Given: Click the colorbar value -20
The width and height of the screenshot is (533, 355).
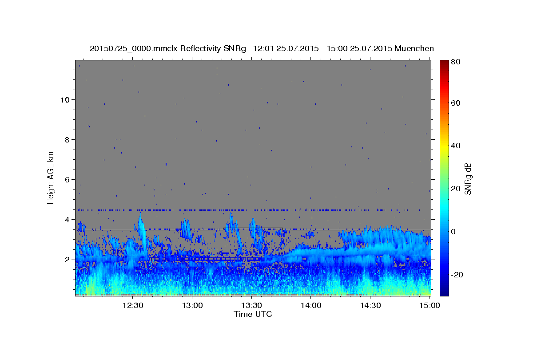Looking at the screenshot, I should (458, 275).
